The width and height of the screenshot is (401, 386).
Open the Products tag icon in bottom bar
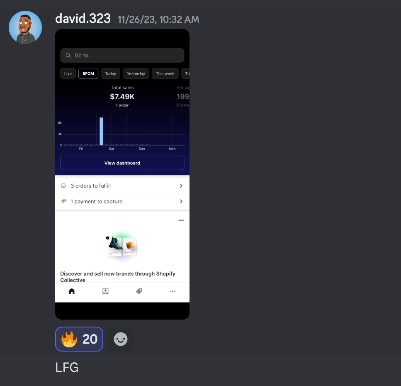coord(139,291)
